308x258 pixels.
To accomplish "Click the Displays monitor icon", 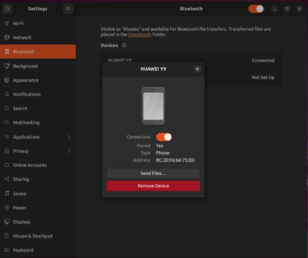I will [x=7, y=222].
